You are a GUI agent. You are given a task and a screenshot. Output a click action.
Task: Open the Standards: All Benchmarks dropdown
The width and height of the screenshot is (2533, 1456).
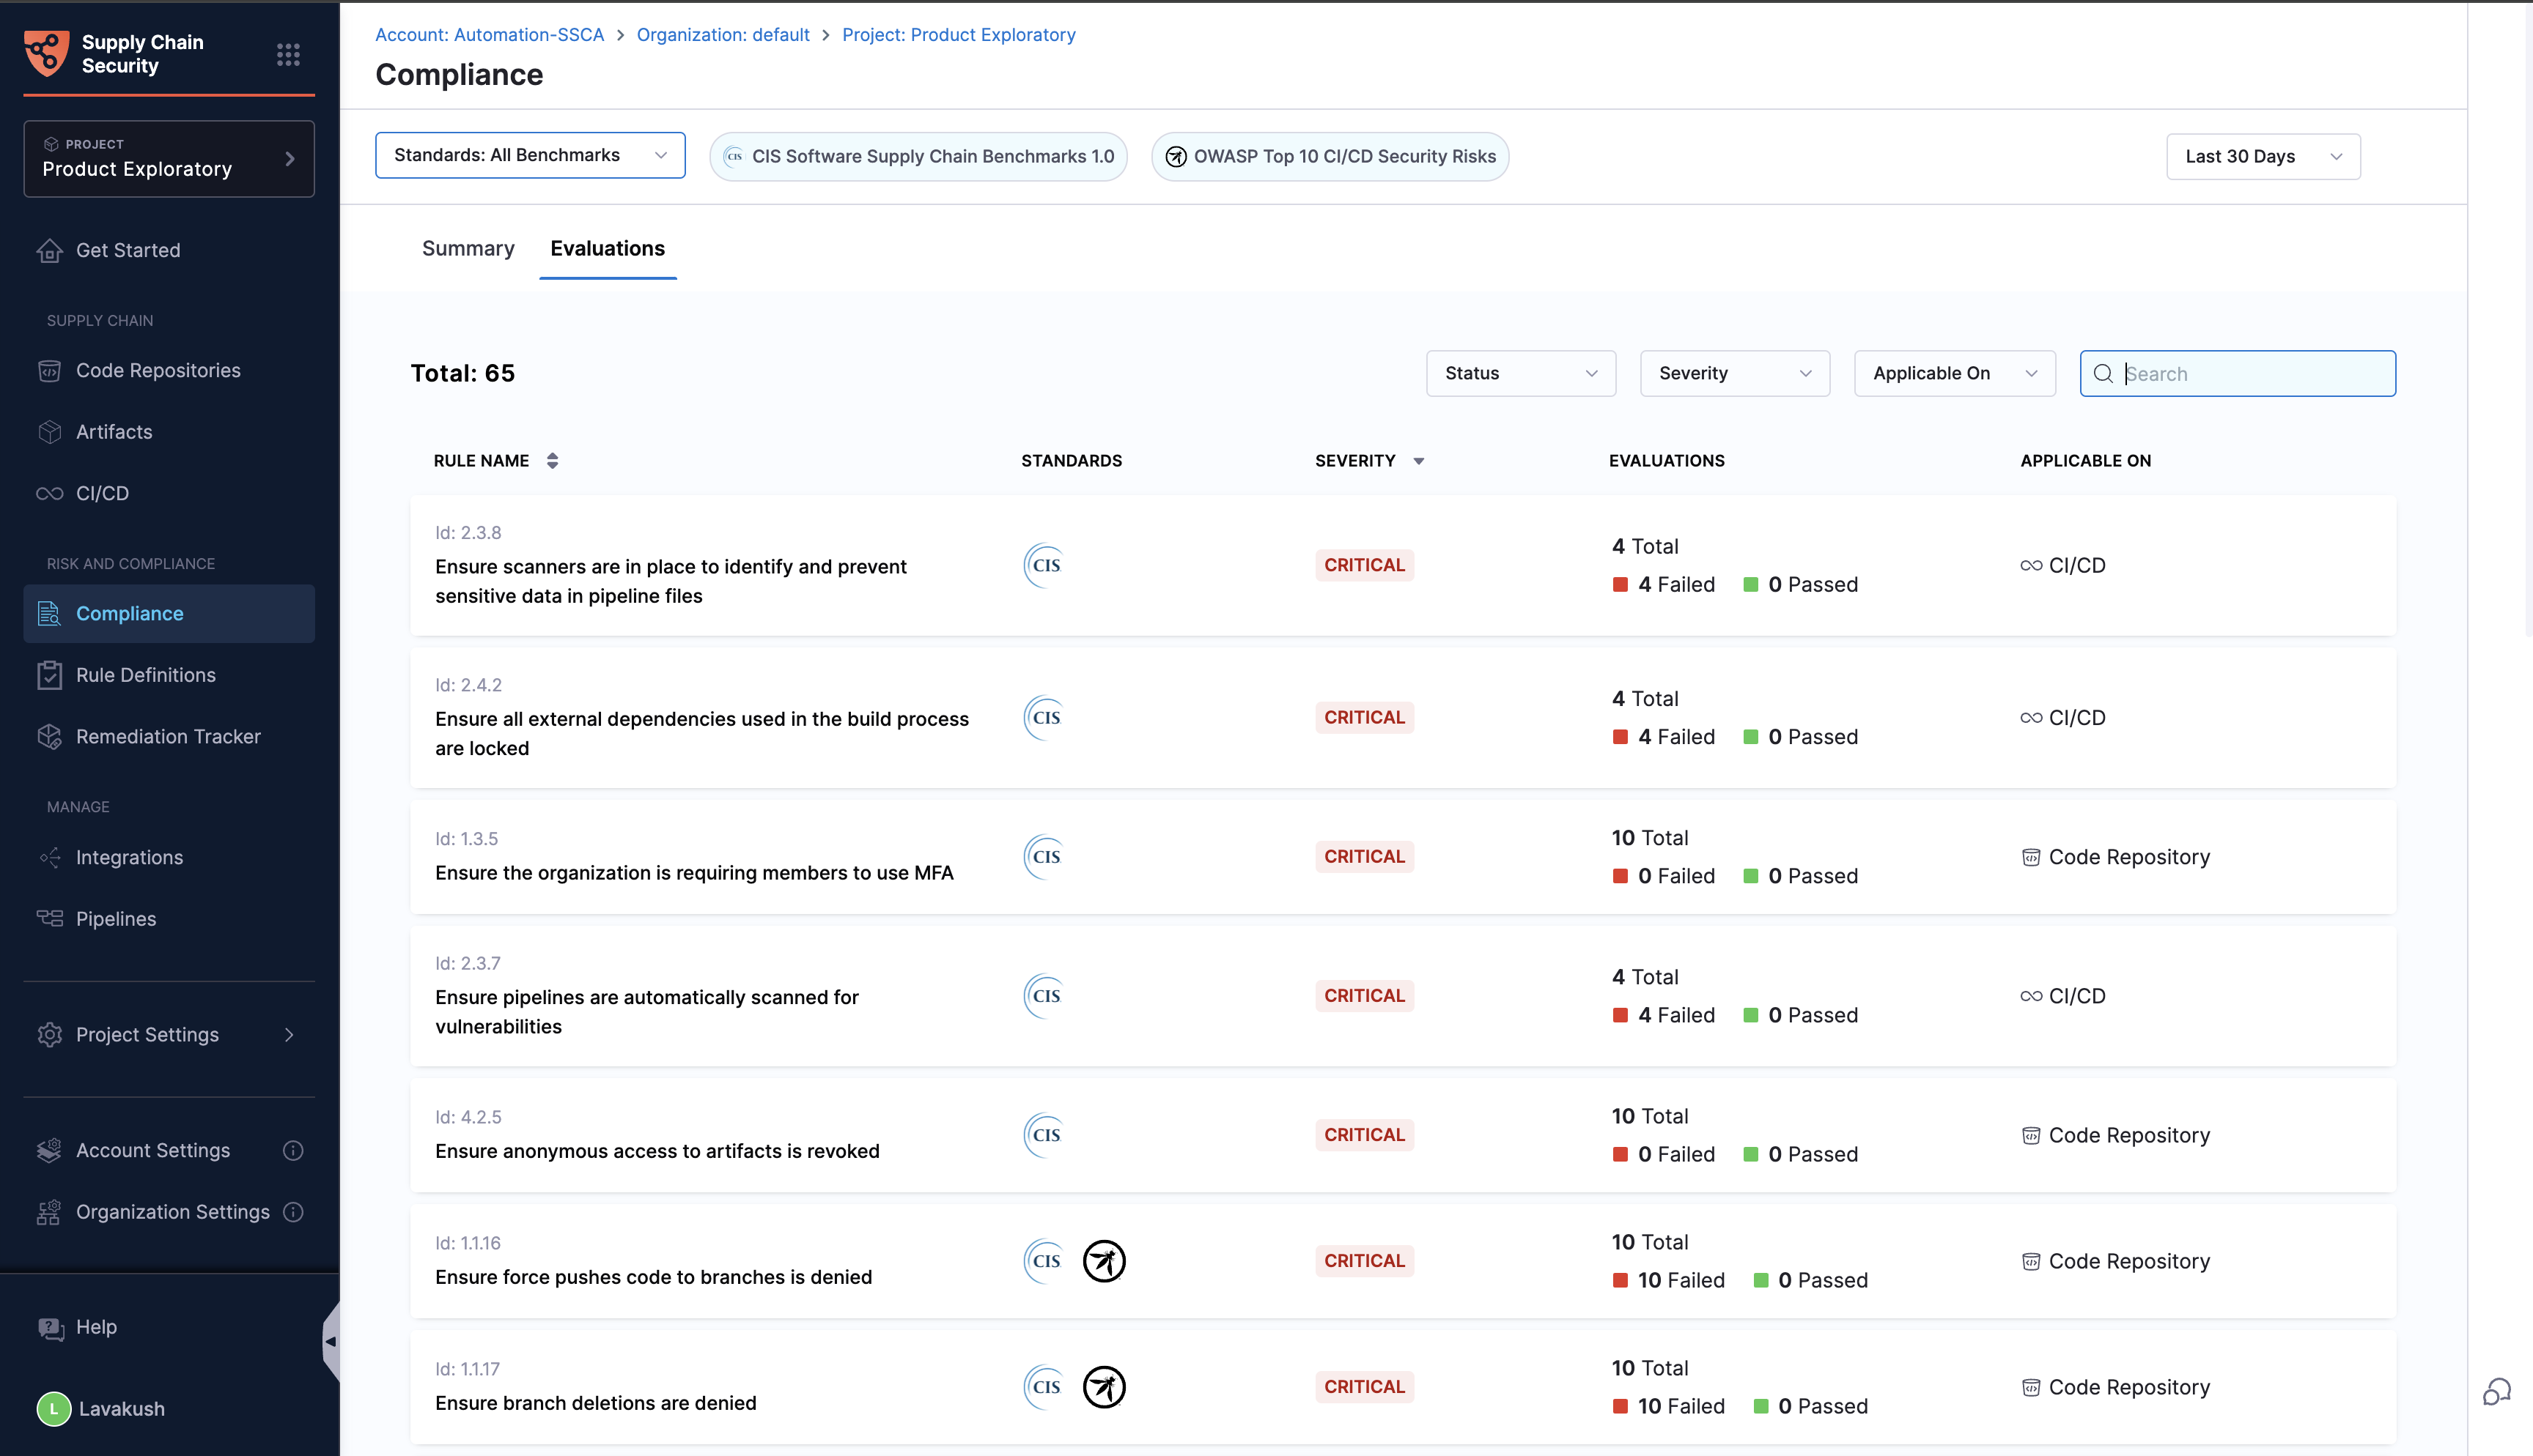530,155
